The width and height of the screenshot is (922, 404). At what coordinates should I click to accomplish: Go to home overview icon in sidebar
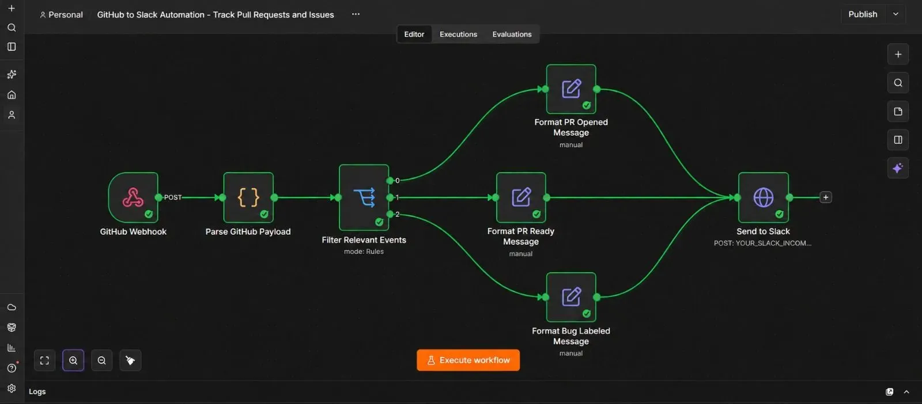click(x=12, y=95)
